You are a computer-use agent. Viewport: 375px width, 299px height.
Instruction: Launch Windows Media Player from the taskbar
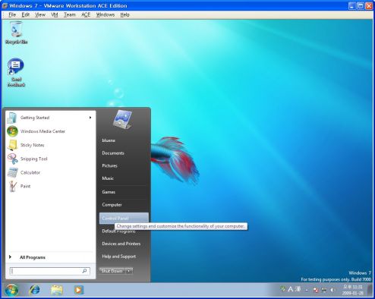coord(78,290)
